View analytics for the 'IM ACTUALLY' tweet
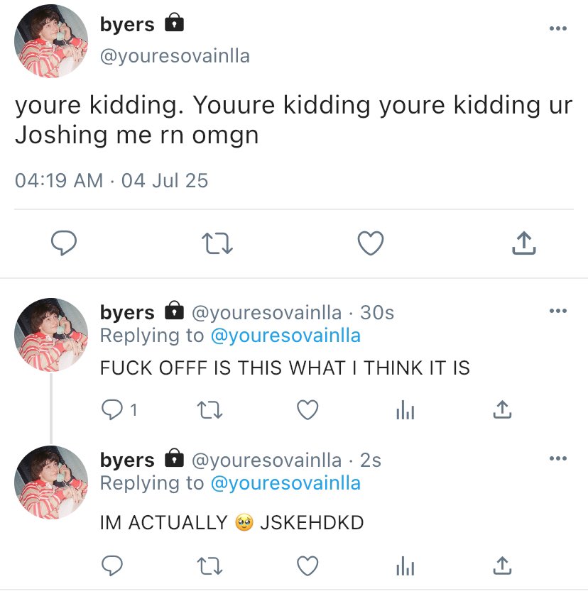The height and width of the screenshot is (596, 588). (405, 565)
